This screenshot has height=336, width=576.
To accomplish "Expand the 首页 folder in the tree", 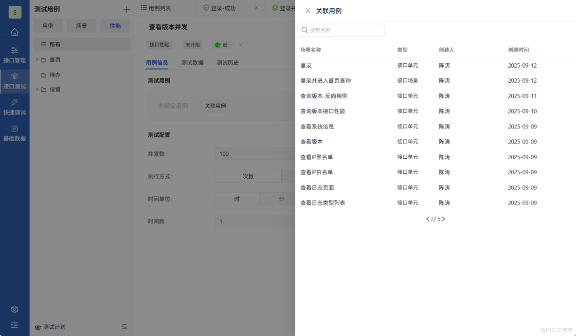I will click(x=36, y=59).
